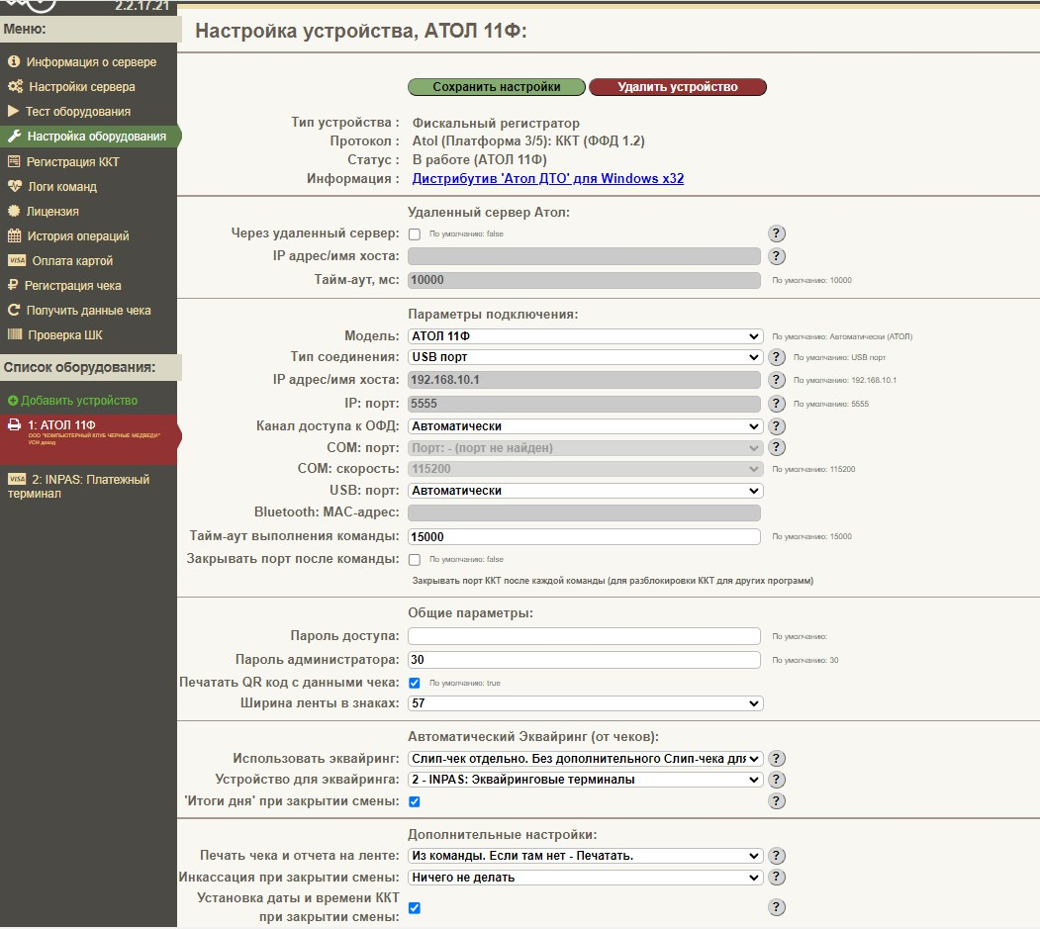Click the help icon next to 'Тип соединения'
The height and width of the screenshot is (929, 1040).
[x=777, y=357]
